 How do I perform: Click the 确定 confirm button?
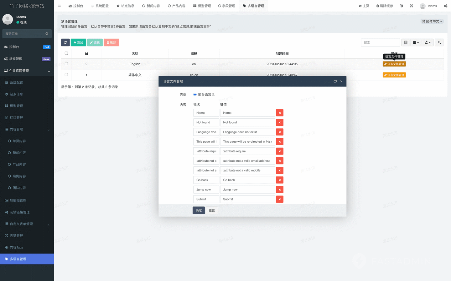pos(199,210)
